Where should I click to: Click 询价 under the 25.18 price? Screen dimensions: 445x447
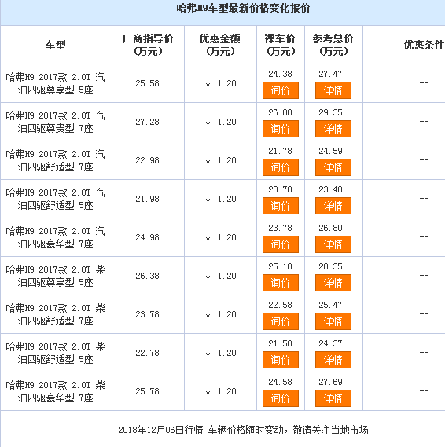click(281, 283)
